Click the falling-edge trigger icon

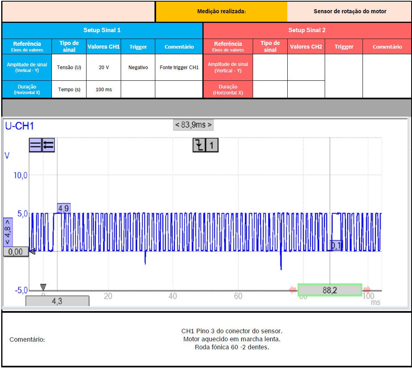(x=199, y=145)
